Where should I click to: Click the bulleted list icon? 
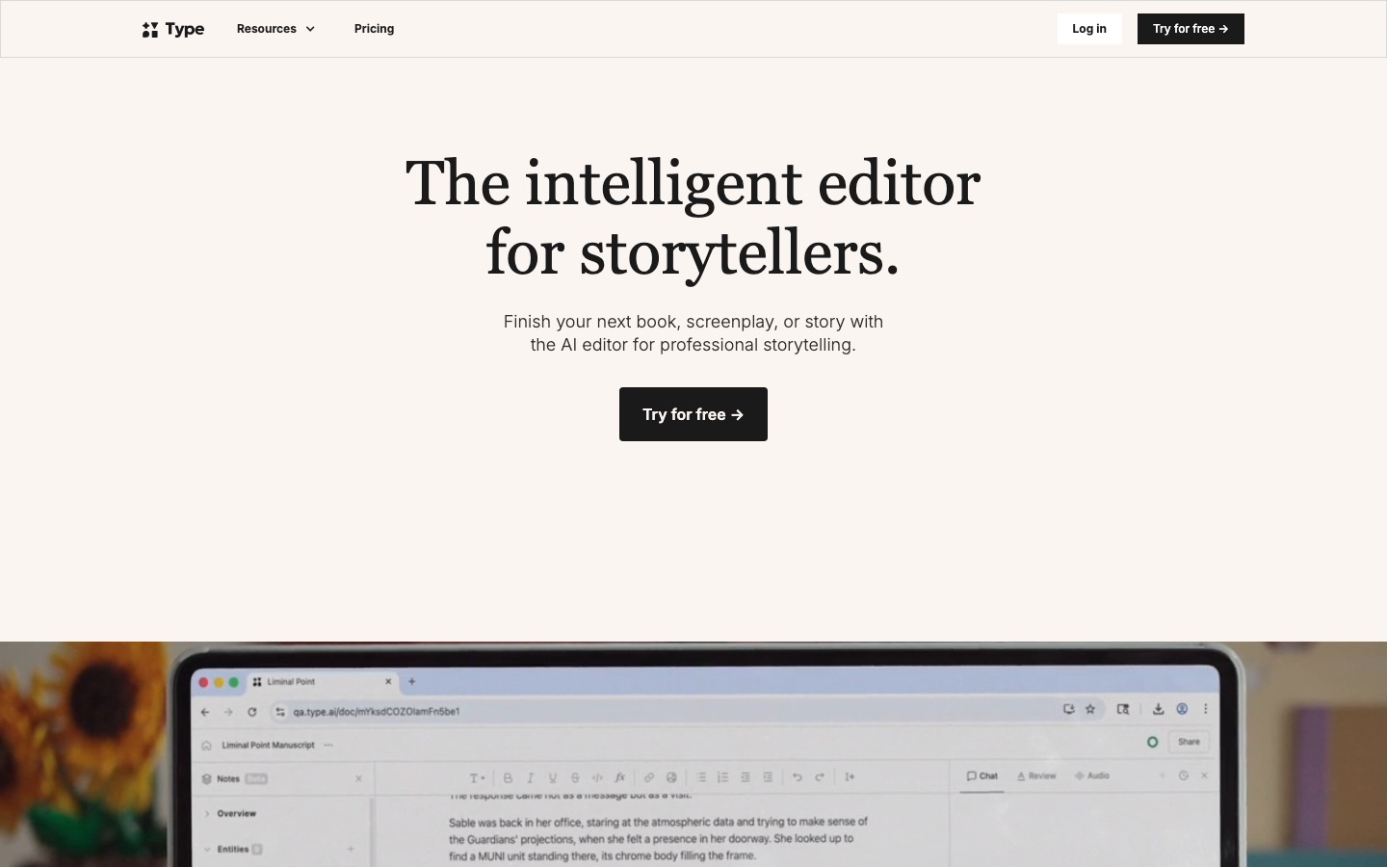click(x=701, y=777)
